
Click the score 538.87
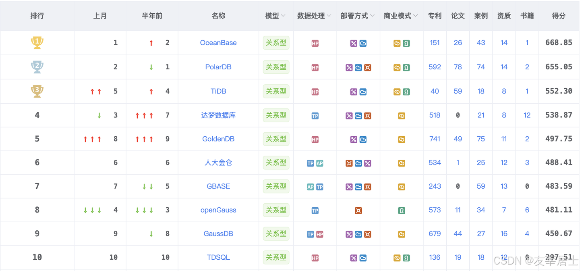559,115
